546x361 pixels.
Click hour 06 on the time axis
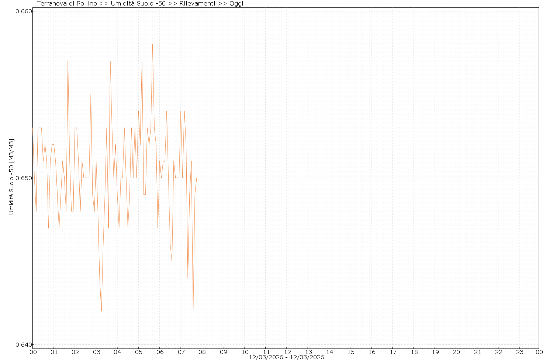[160, 352]
